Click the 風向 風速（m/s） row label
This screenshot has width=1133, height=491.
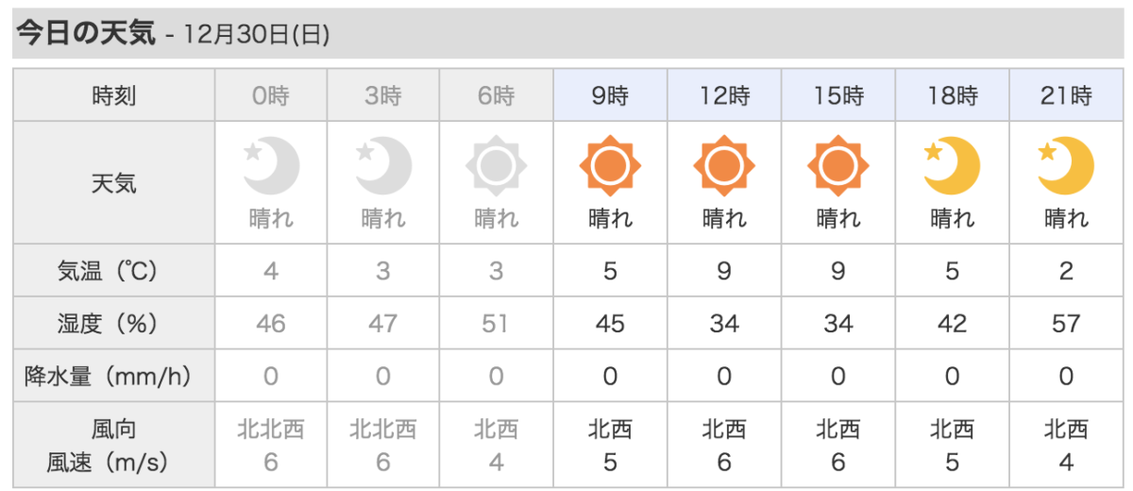point(114,446)
